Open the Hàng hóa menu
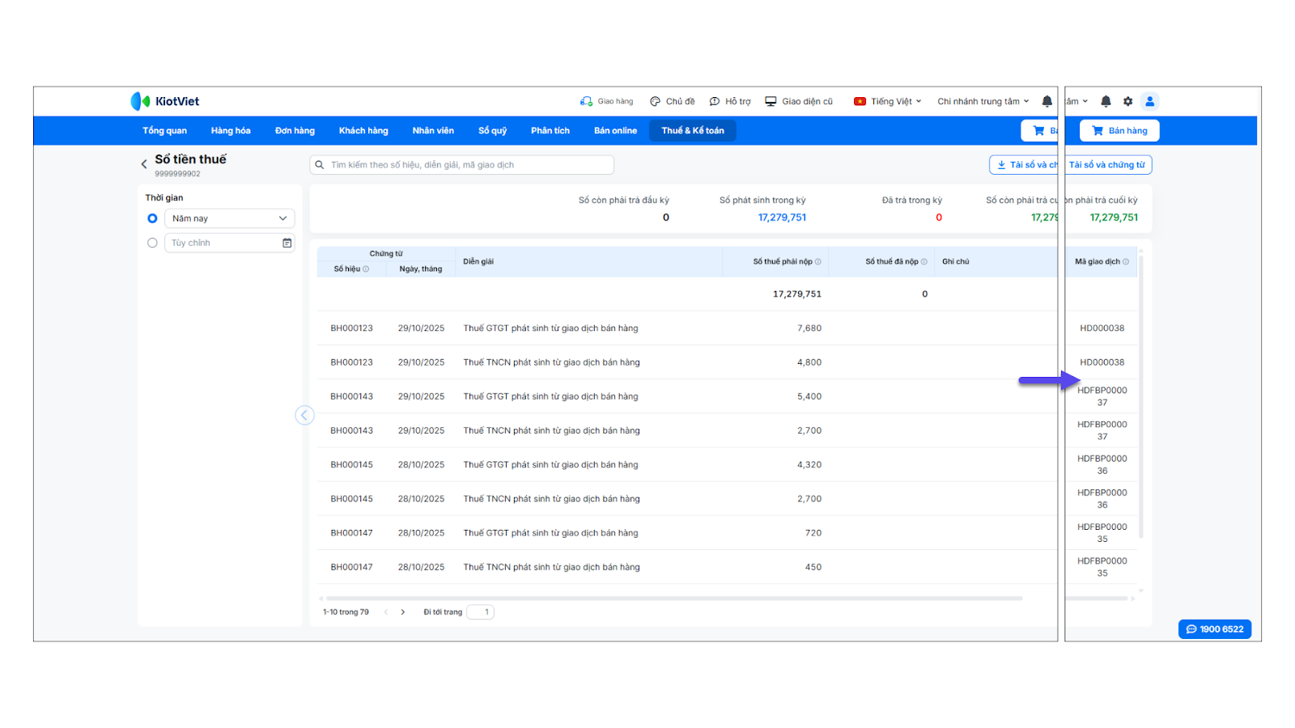Screen dimensions: 1295x728 (231, 130)
